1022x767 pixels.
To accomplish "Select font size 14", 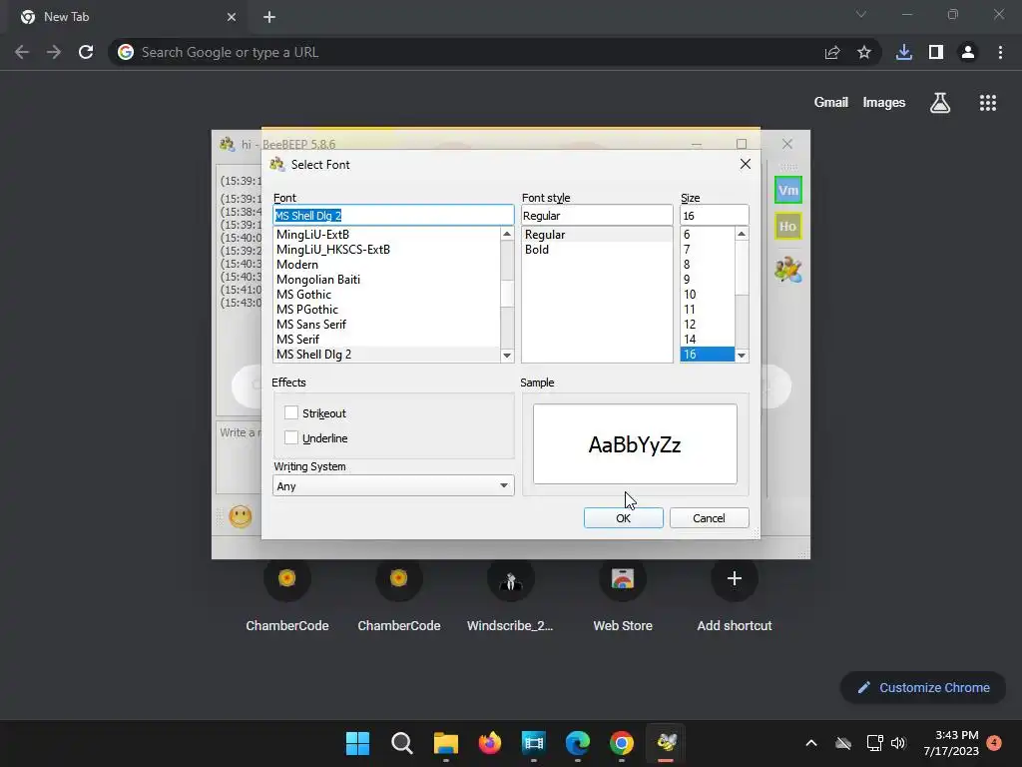I will point(708,340).
